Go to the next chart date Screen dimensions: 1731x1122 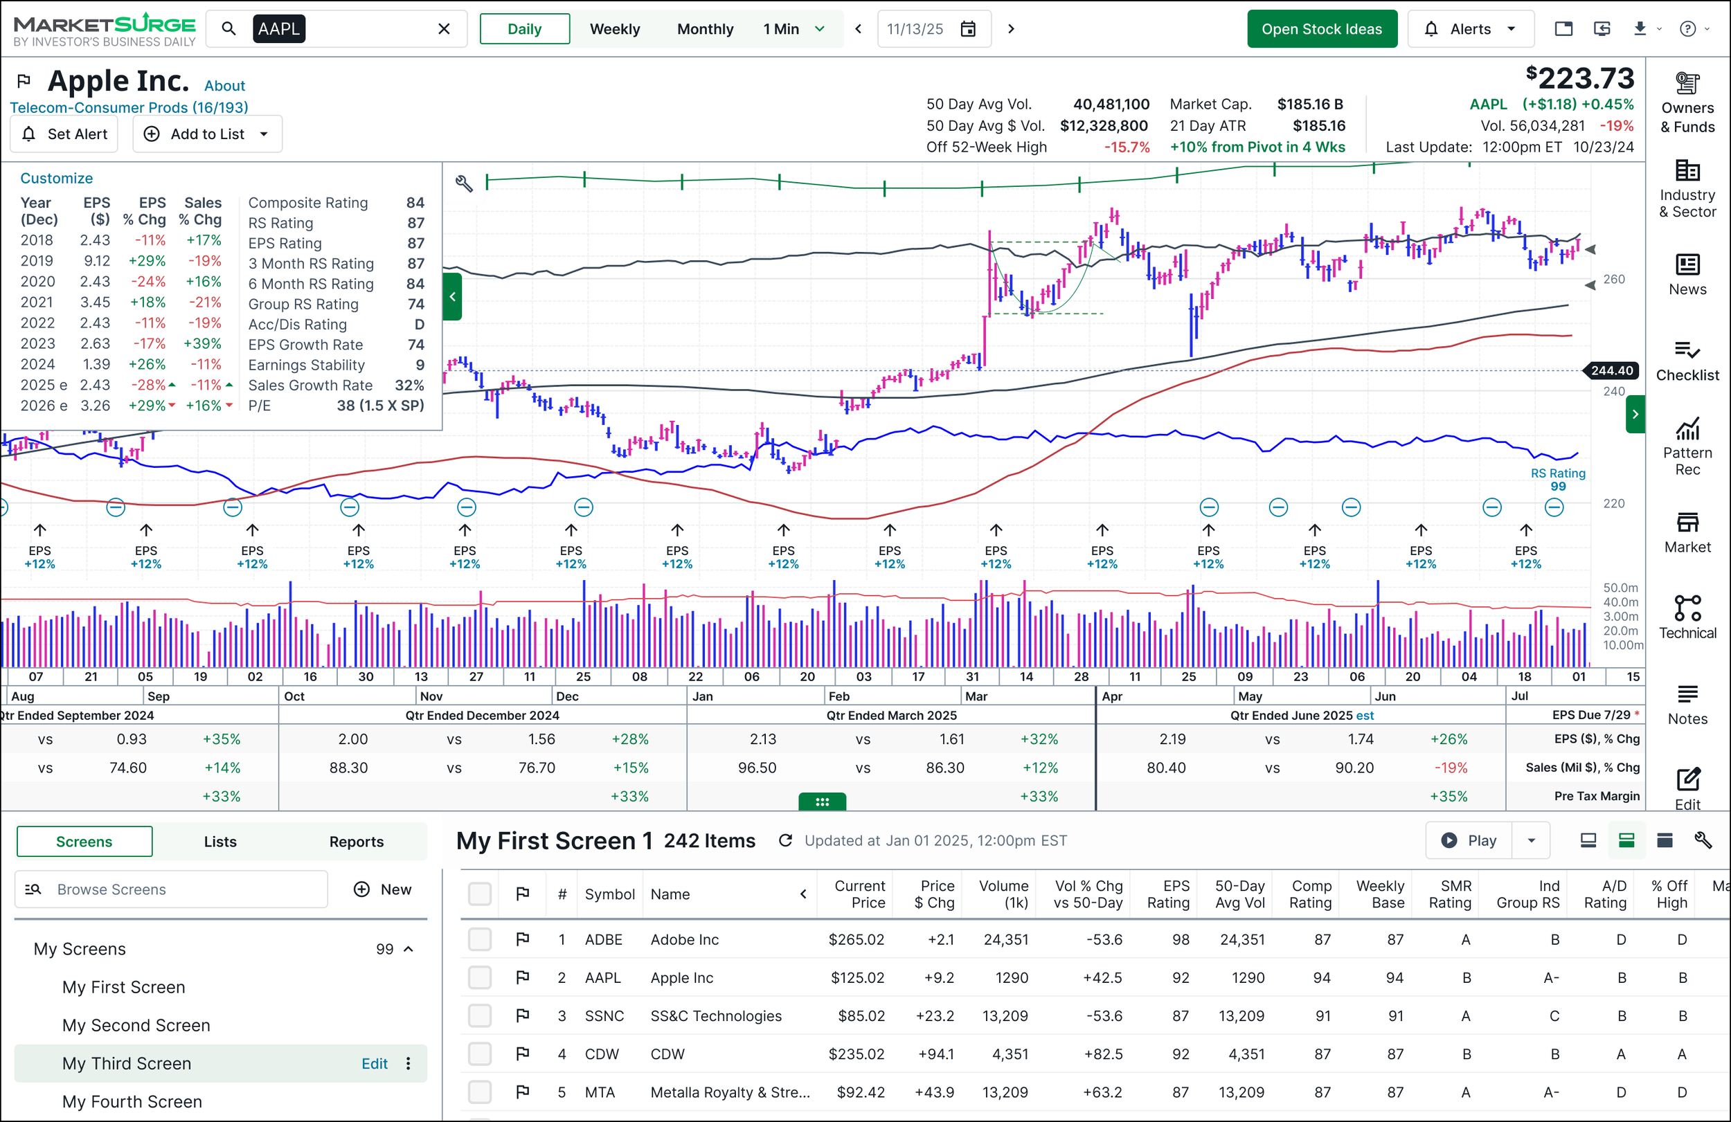tap(1011, 28)
